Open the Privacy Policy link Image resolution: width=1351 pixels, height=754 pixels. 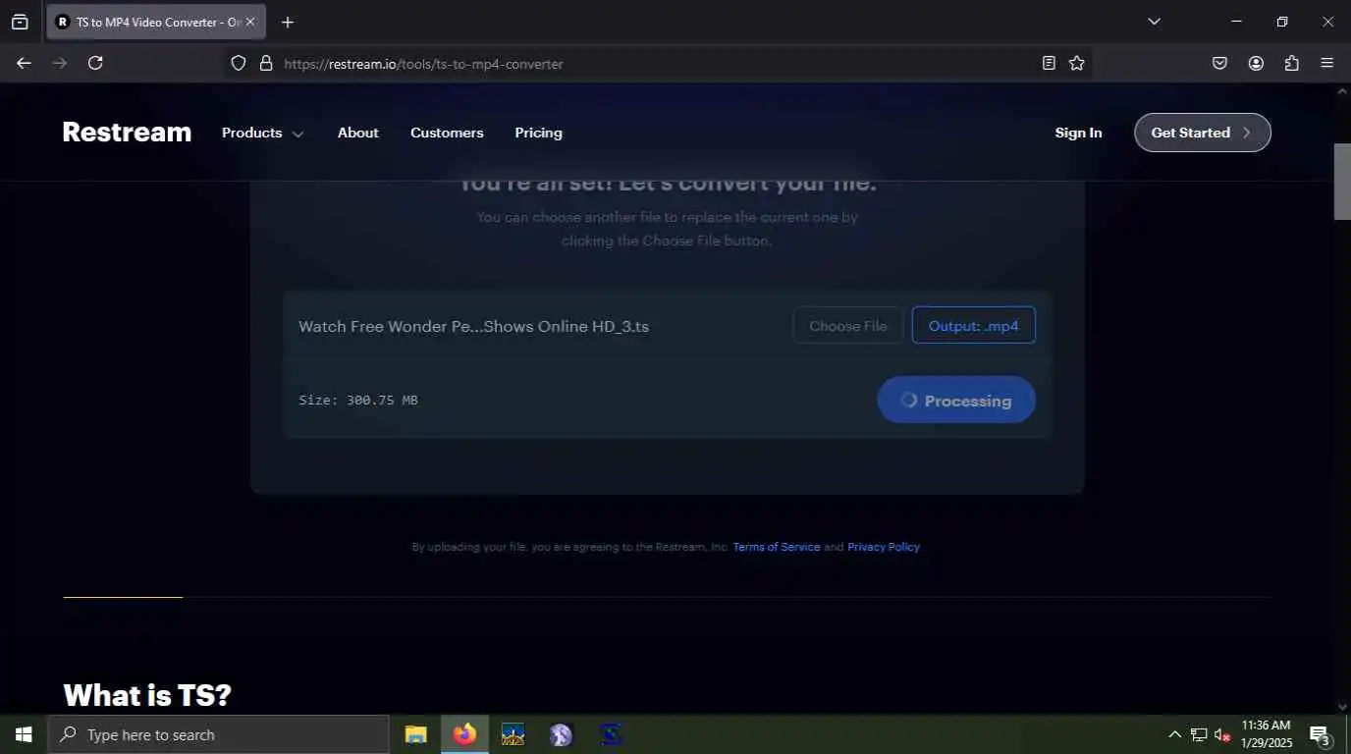pyautogui.click(x=884, y=547)
